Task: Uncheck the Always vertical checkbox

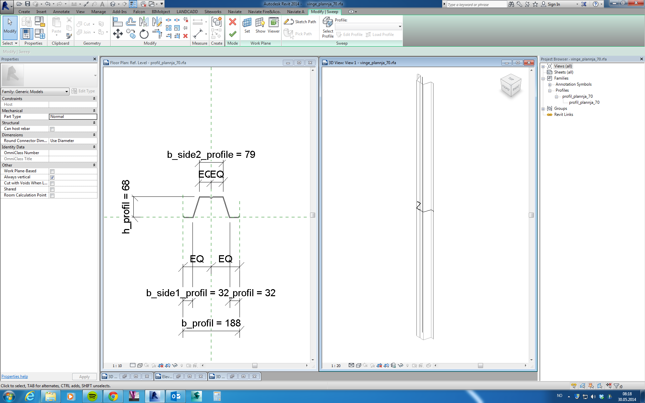Action: 52,177
